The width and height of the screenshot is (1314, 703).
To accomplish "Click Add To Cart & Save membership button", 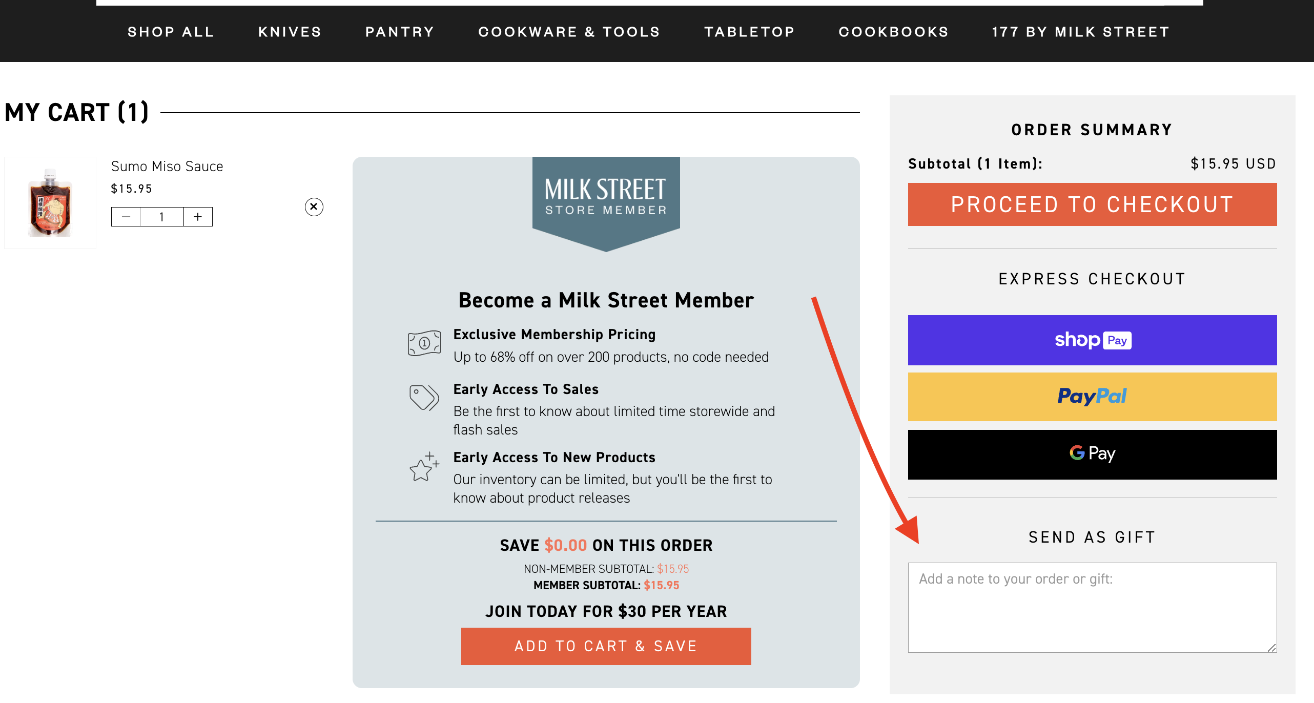I will pos(606,646).
